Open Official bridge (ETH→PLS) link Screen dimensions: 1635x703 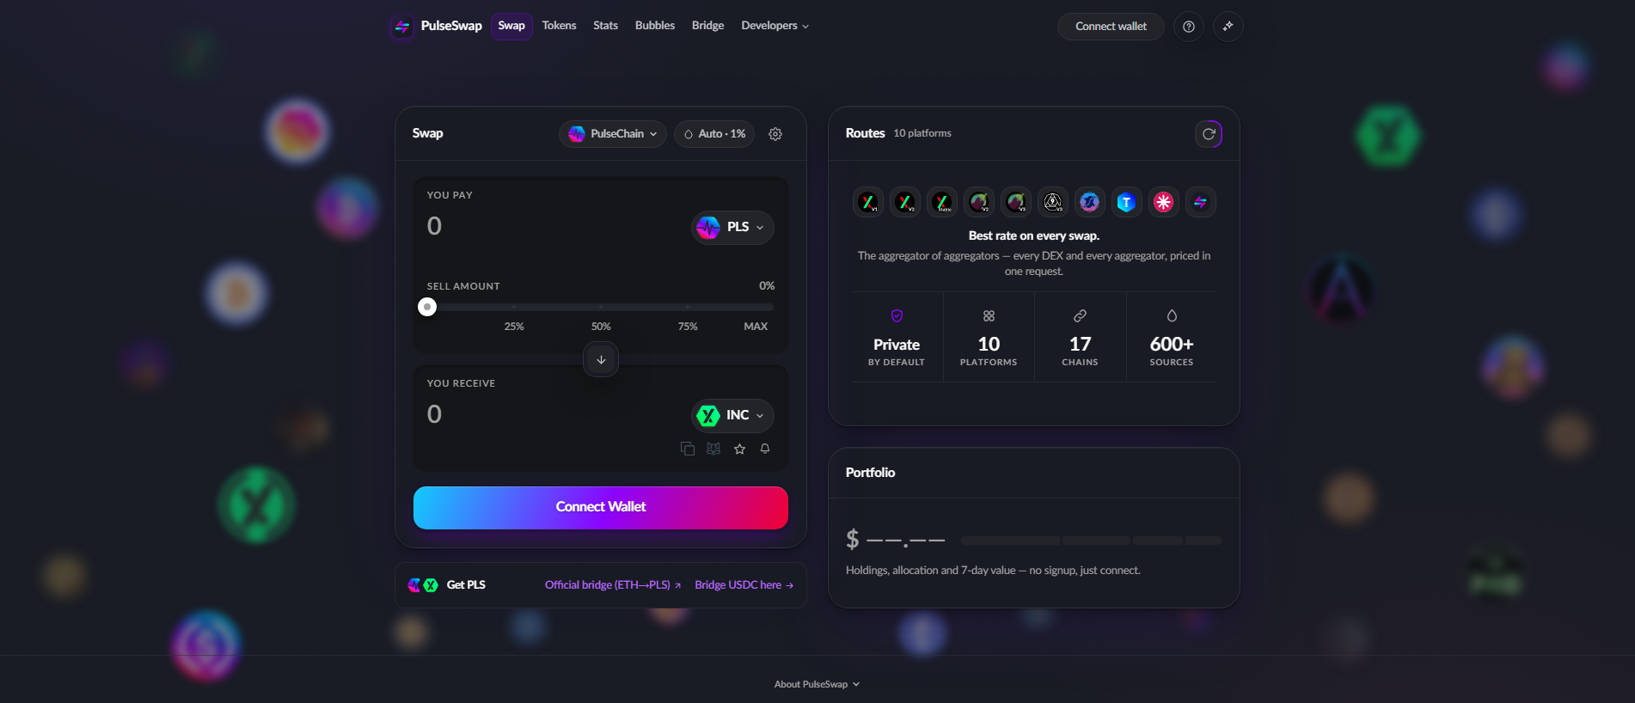pyautogui.click(x=613, y=585)
